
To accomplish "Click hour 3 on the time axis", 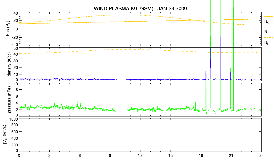I will click(49, 155).
